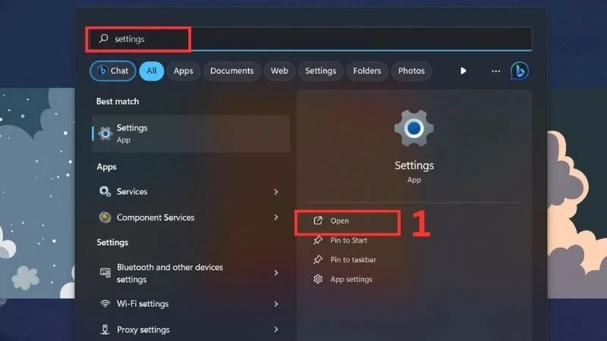
Task: Expand Bluetooth and other devices chevron
Action: click(276, 273)
